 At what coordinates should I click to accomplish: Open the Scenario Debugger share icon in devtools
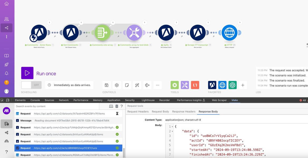click(7, 133)
